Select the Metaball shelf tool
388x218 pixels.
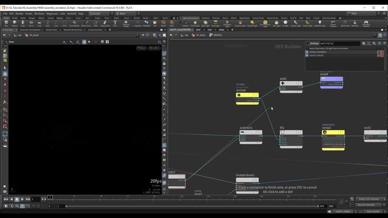[147, 24]
